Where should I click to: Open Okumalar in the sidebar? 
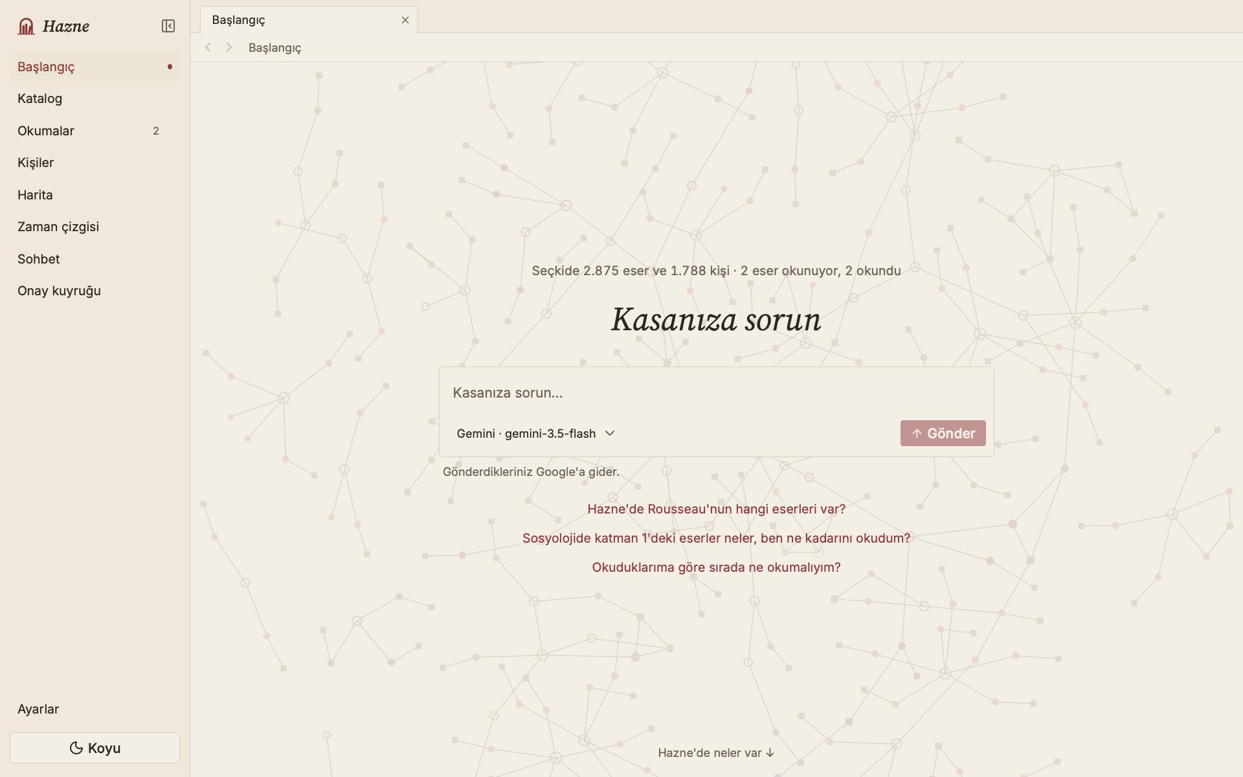click(x=95, y=131)
